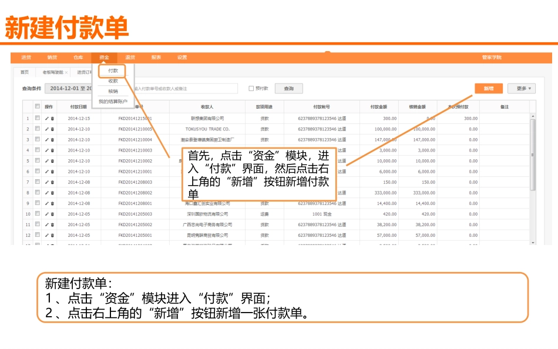Open the 更多 dropdown button

coord(522,88)
